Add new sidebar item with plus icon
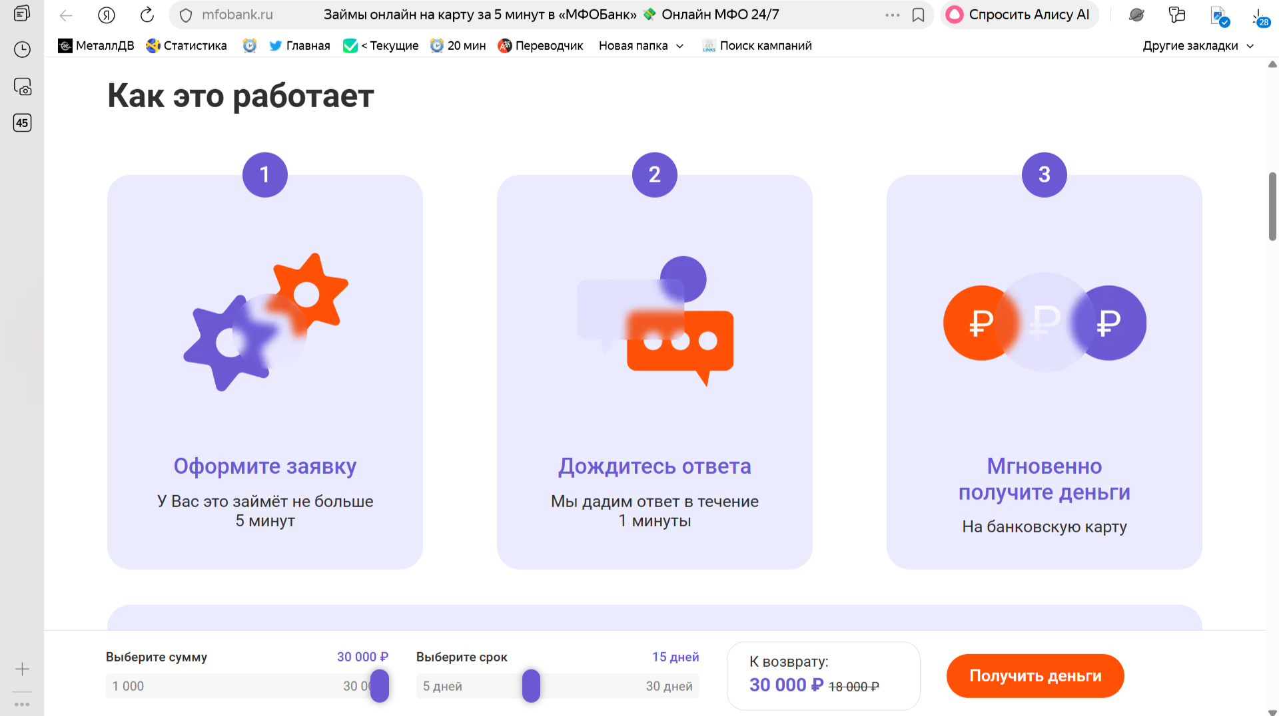 click(22, 669)
